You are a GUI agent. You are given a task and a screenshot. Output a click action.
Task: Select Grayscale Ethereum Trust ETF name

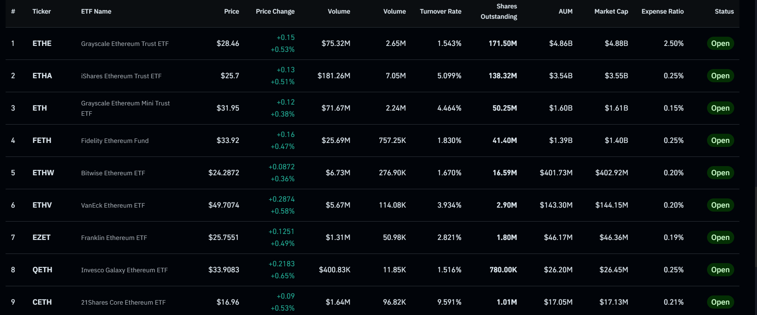tap(125, 44)
